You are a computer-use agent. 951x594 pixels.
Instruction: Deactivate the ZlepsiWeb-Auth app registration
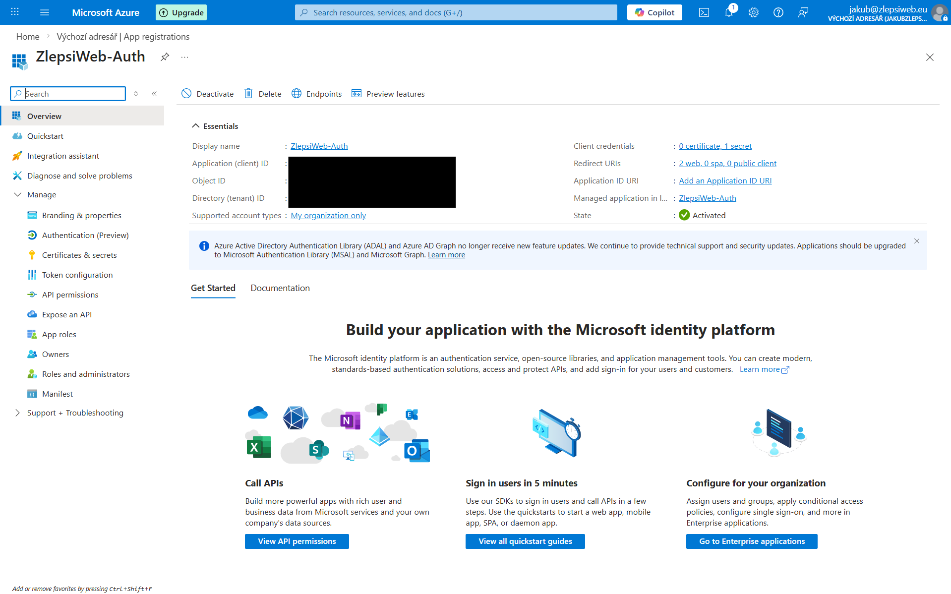207,94
